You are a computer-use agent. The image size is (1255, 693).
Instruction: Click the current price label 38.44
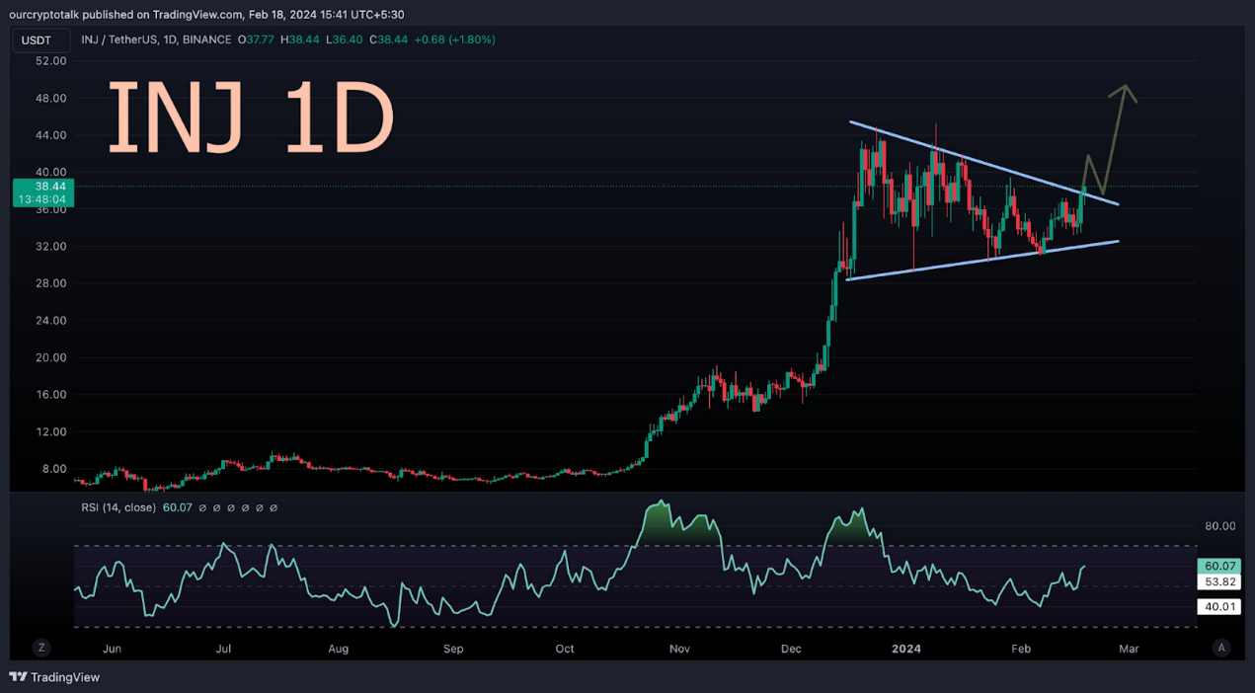pos(38,186)
